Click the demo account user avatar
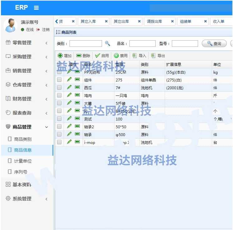 (10, 25)
